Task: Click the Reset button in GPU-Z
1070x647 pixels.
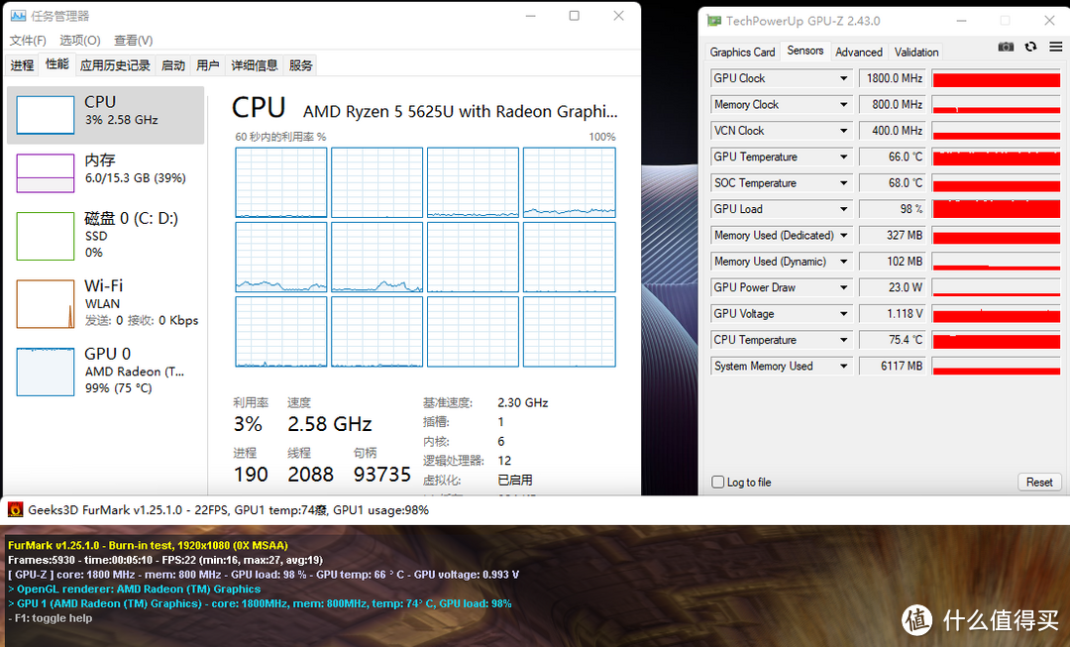Action: point(1039,482)
